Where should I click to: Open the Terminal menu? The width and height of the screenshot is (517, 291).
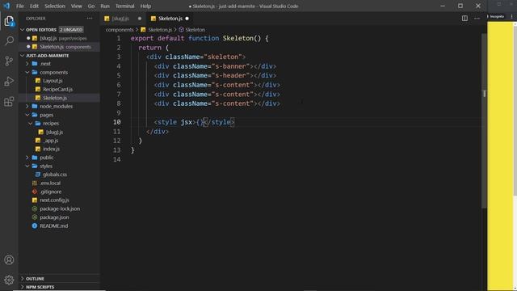pyautogui.click(x=124, y=6)
